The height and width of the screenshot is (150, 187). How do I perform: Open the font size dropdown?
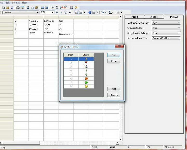coord(53,12)
